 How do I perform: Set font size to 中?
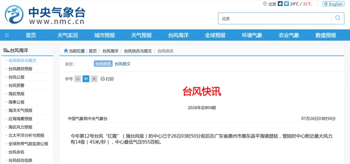[x=86, y=79]
